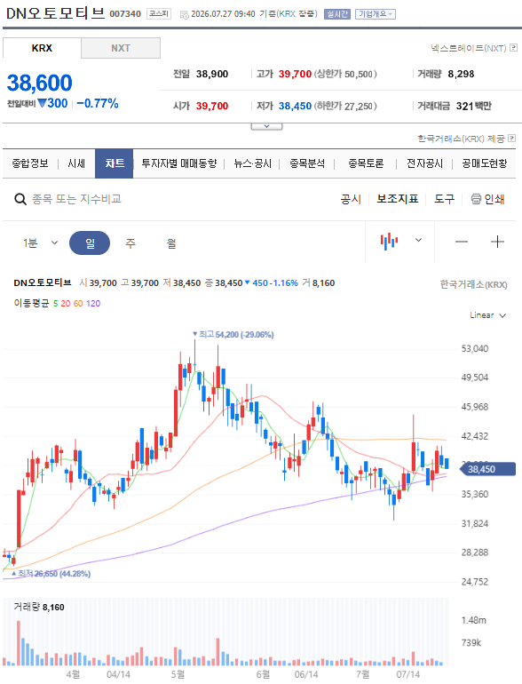Zoom in the chart with plus
This screenshot has width=522, height=684.
(497, 242)
